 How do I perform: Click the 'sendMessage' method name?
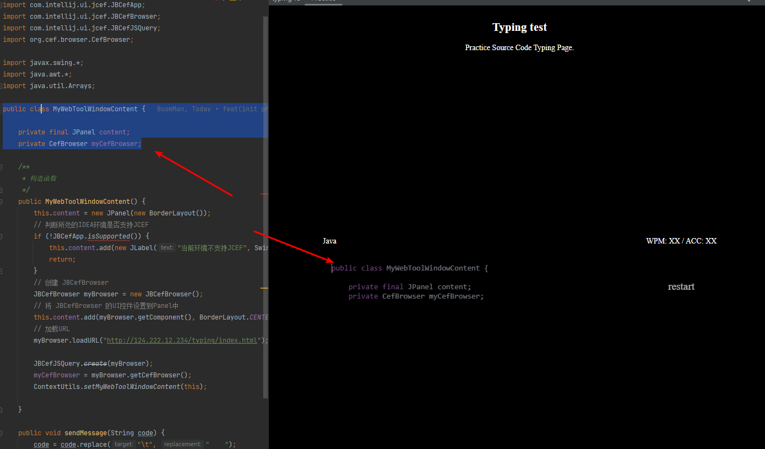[x=86, y=433]
